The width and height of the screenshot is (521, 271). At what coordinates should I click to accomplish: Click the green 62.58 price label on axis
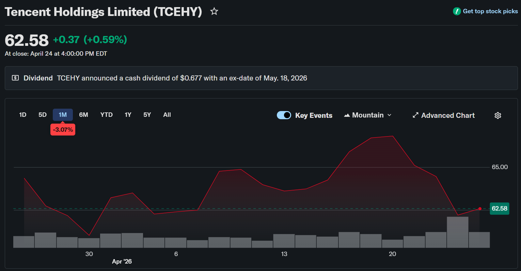499,209
